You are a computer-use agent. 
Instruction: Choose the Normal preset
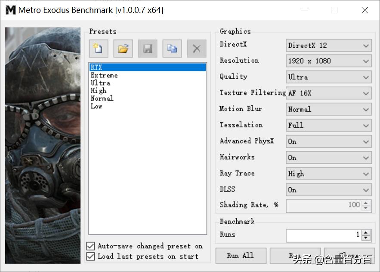pyautogui.click(x=102, y=98)
